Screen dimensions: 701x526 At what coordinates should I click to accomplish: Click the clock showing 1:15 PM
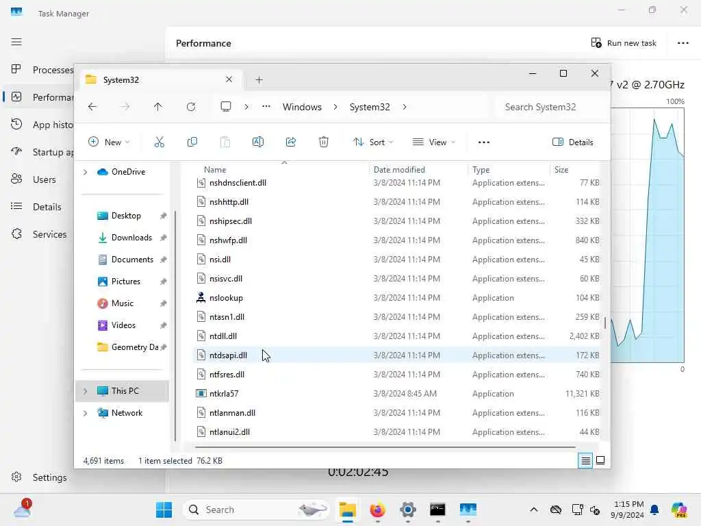(x=628, y=505)
